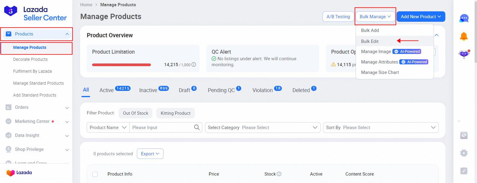Click the Home breadcrumb link
This screenshot has height=183, width=477.
coord(86,5)
